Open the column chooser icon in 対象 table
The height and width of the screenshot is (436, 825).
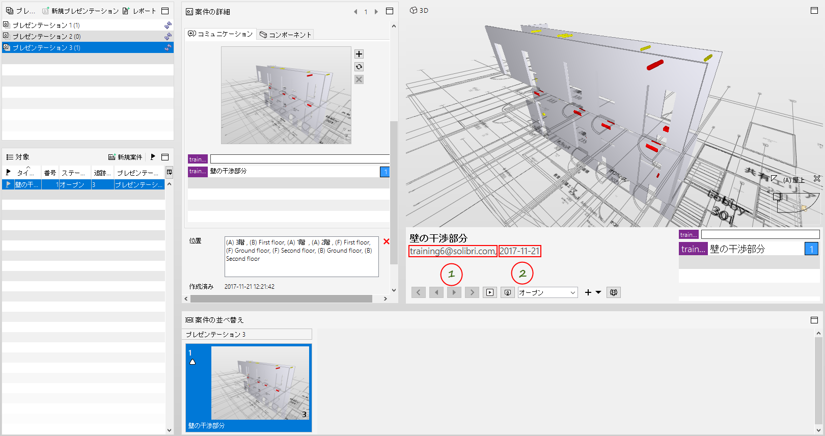click(170, 173)
